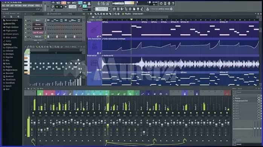
Task: Toggle mute LED on Underworld playlist track
Action: coord(100,70)
